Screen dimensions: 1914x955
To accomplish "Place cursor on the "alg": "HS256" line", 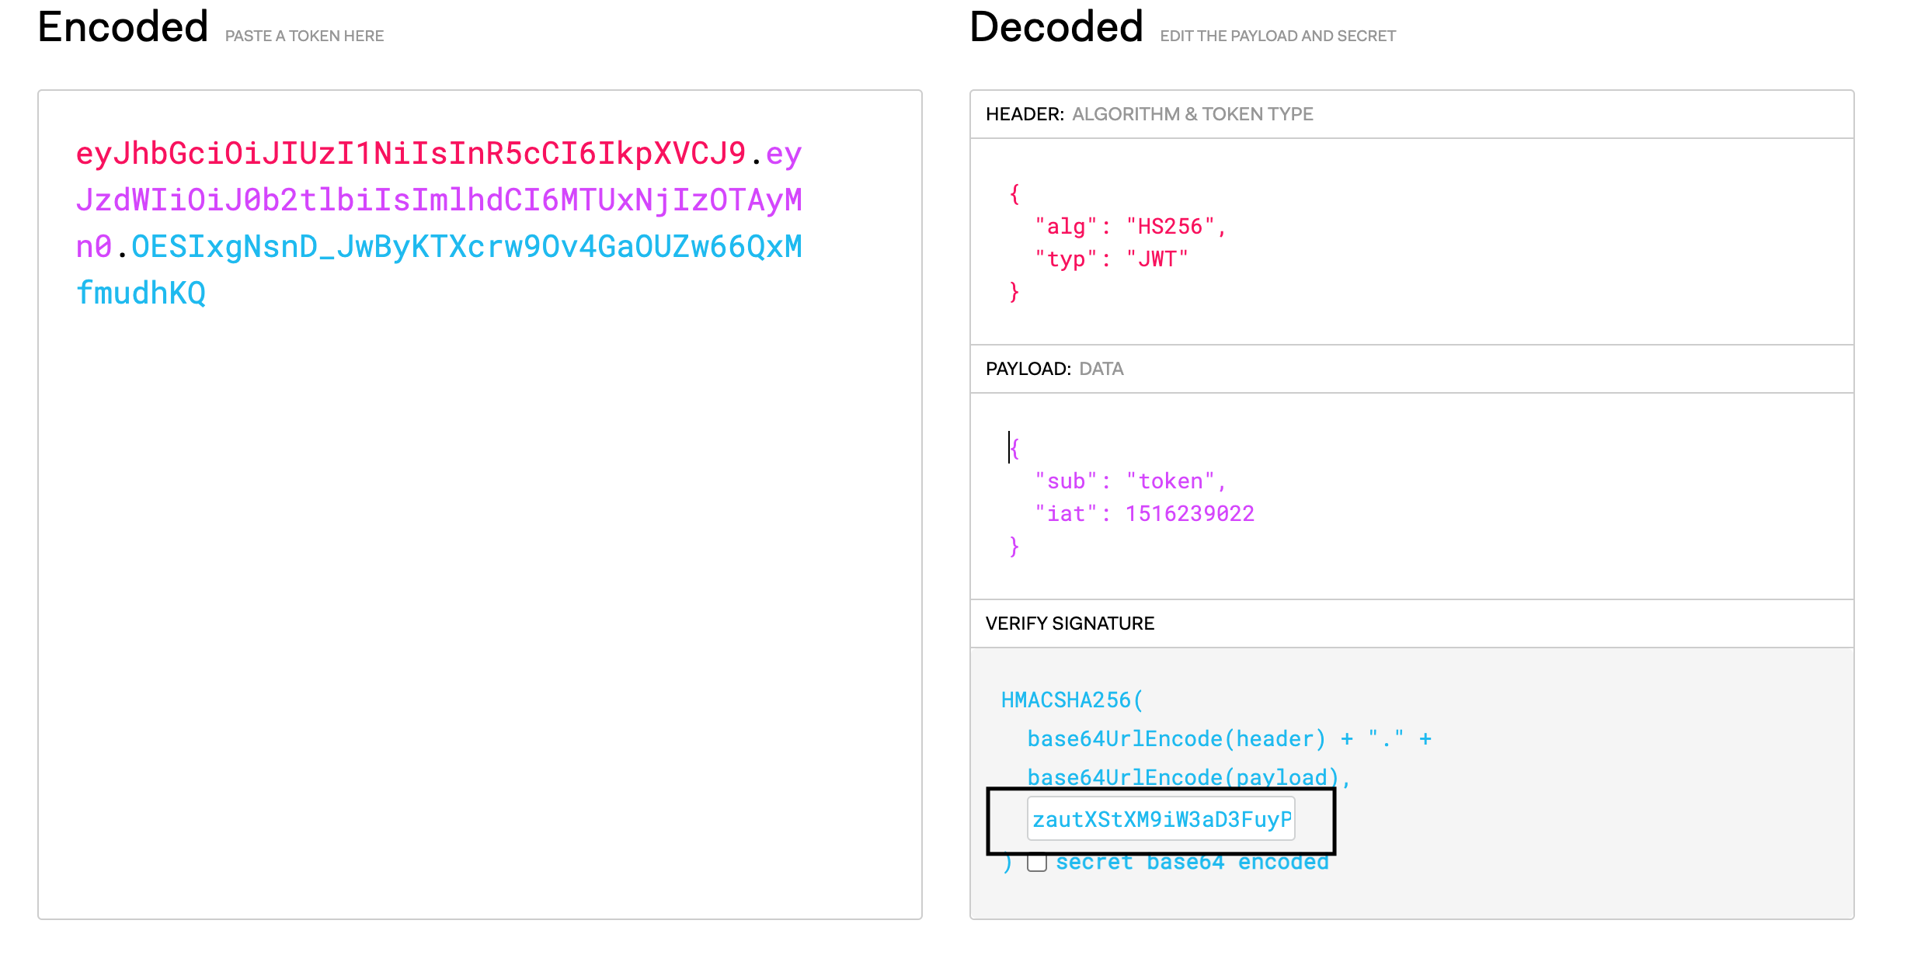I will point(1130,227).
